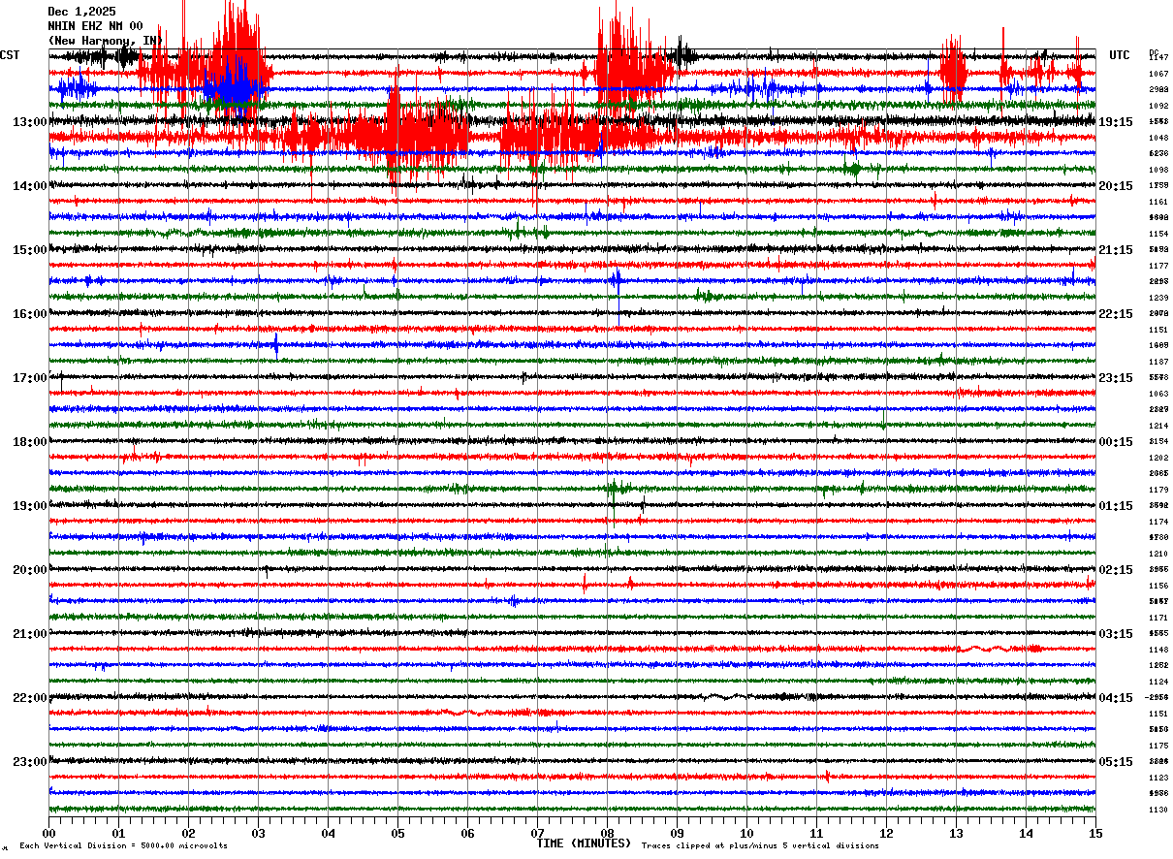Screen dimensions: 1173x859
Task: Click the 'Each Vertical Division = 5000.00 microvolts' note
Action: click(x=123, y=846)
